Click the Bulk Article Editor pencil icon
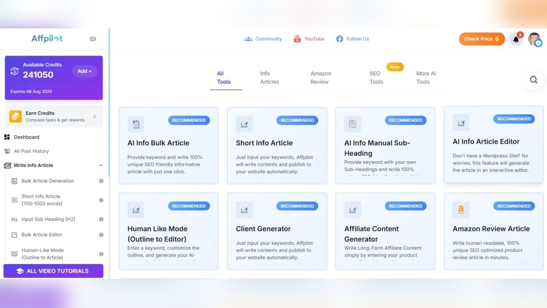Screen dimensions: 547x308 coord(14,235)
